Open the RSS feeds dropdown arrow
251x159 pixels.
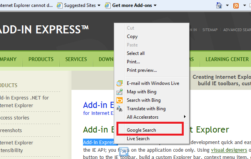pos(244,5)
